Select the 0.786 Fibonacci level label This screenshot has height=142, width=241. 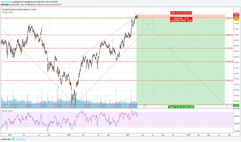(229, 81)
